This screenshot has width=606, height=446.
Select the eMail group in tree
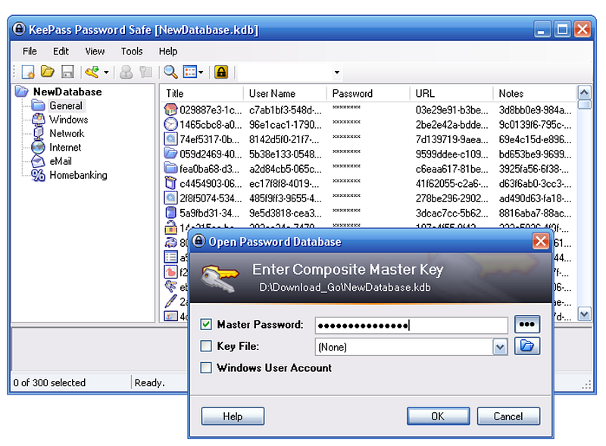click(61, 161)
